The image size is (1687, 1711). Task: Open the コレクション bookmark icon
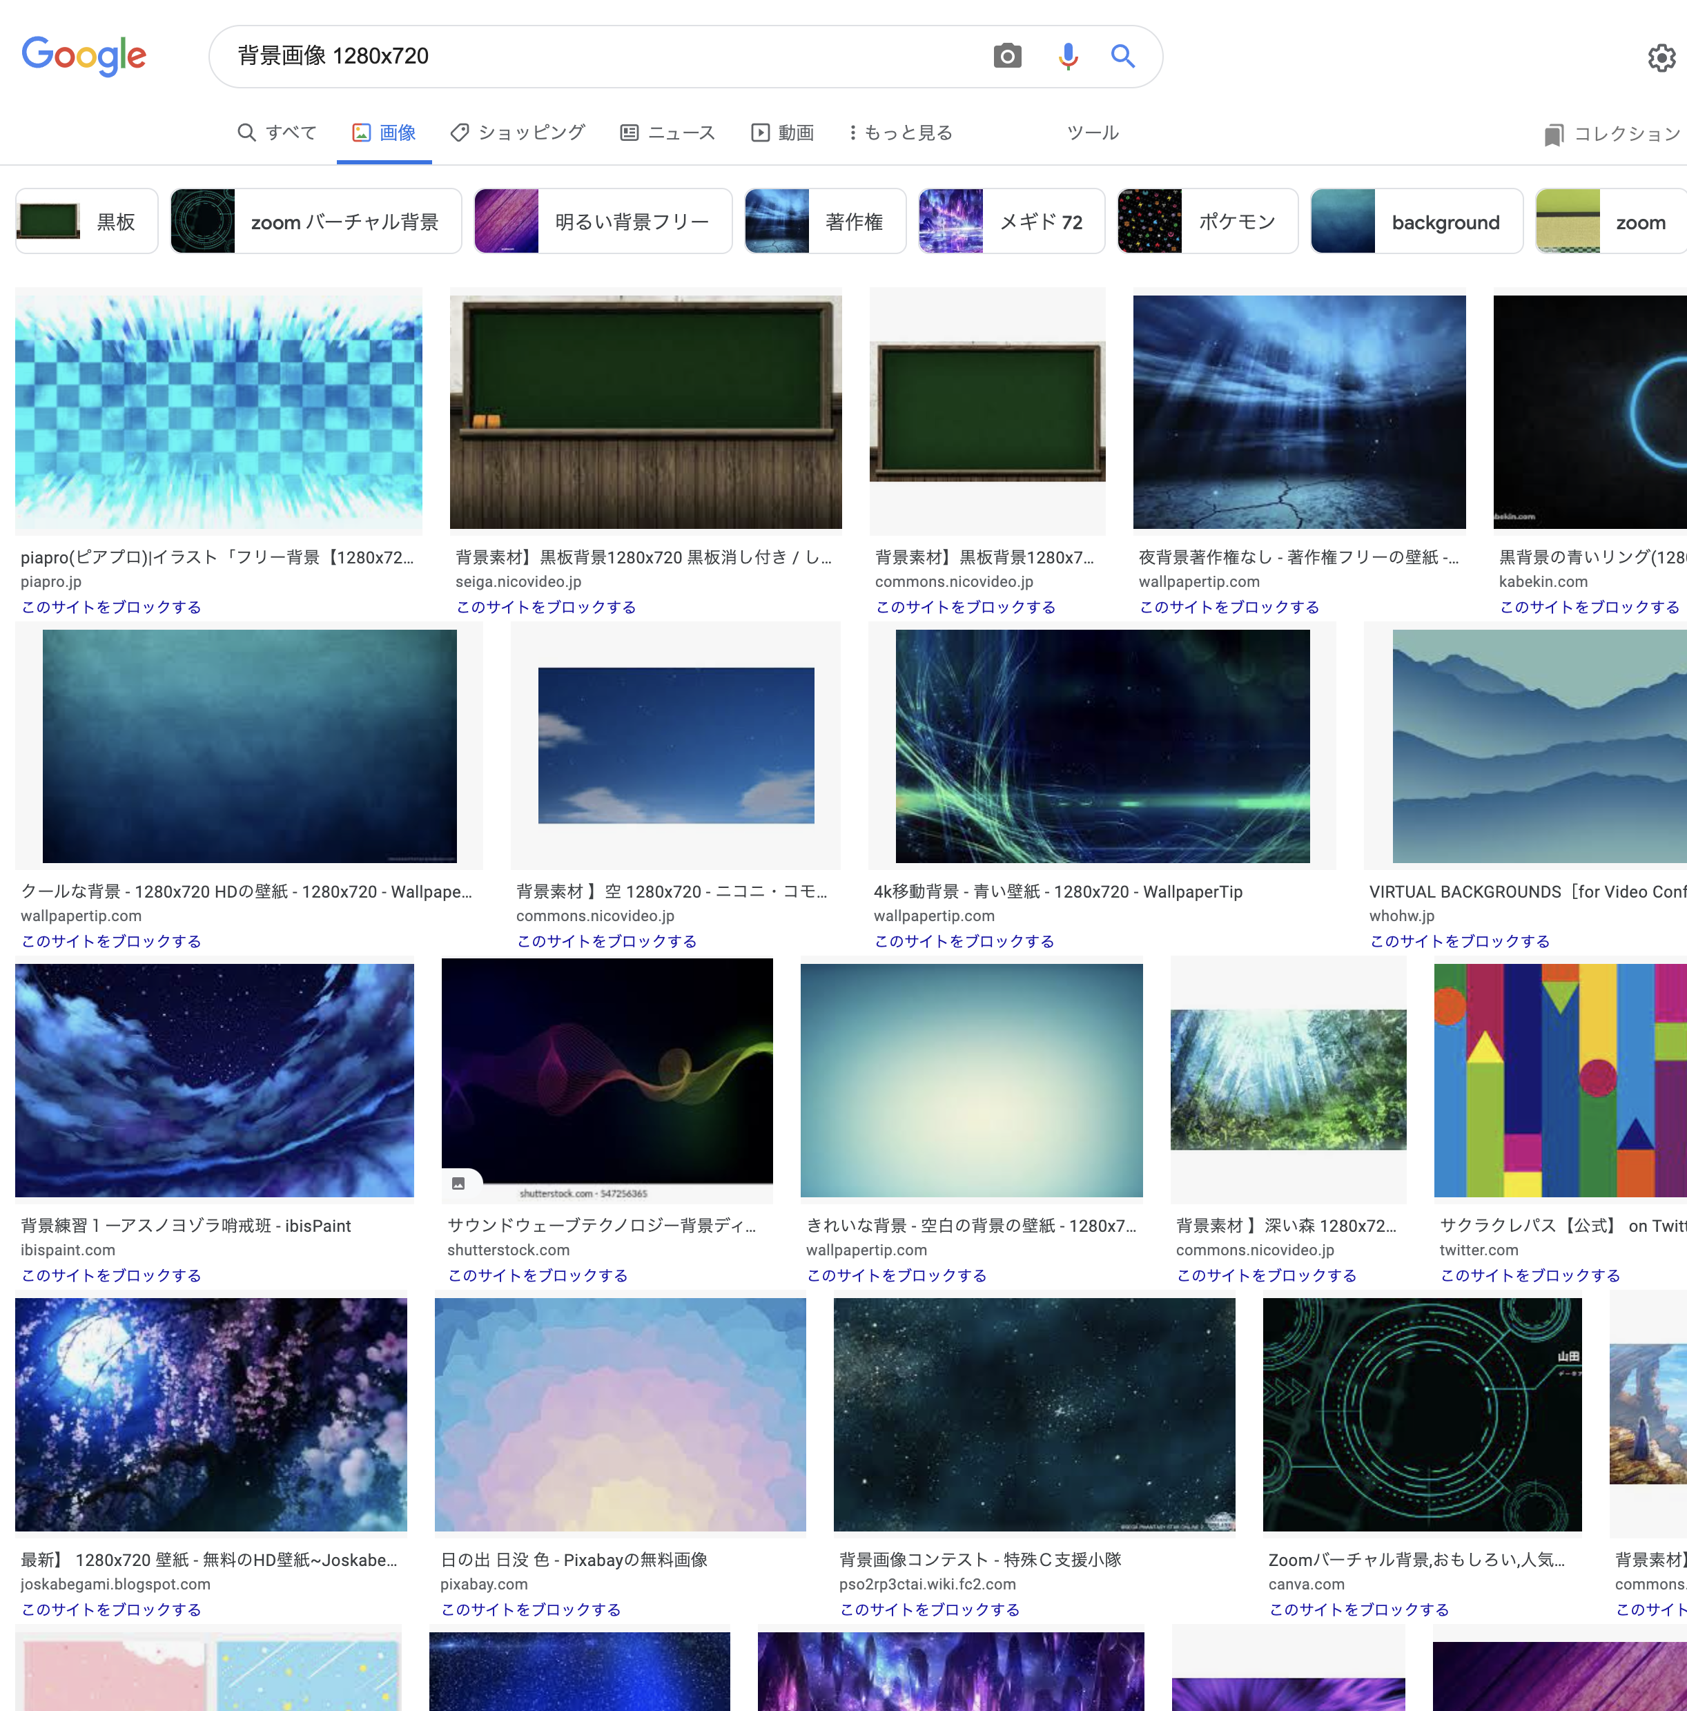(x=1553, y=135)
